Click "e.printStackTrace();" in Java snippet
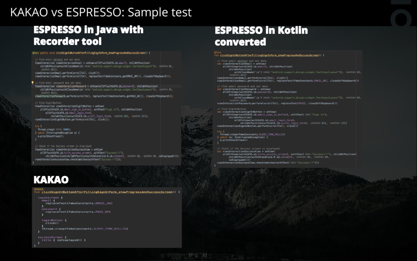Viewport: 417px width, 261px height. point(50,136)
